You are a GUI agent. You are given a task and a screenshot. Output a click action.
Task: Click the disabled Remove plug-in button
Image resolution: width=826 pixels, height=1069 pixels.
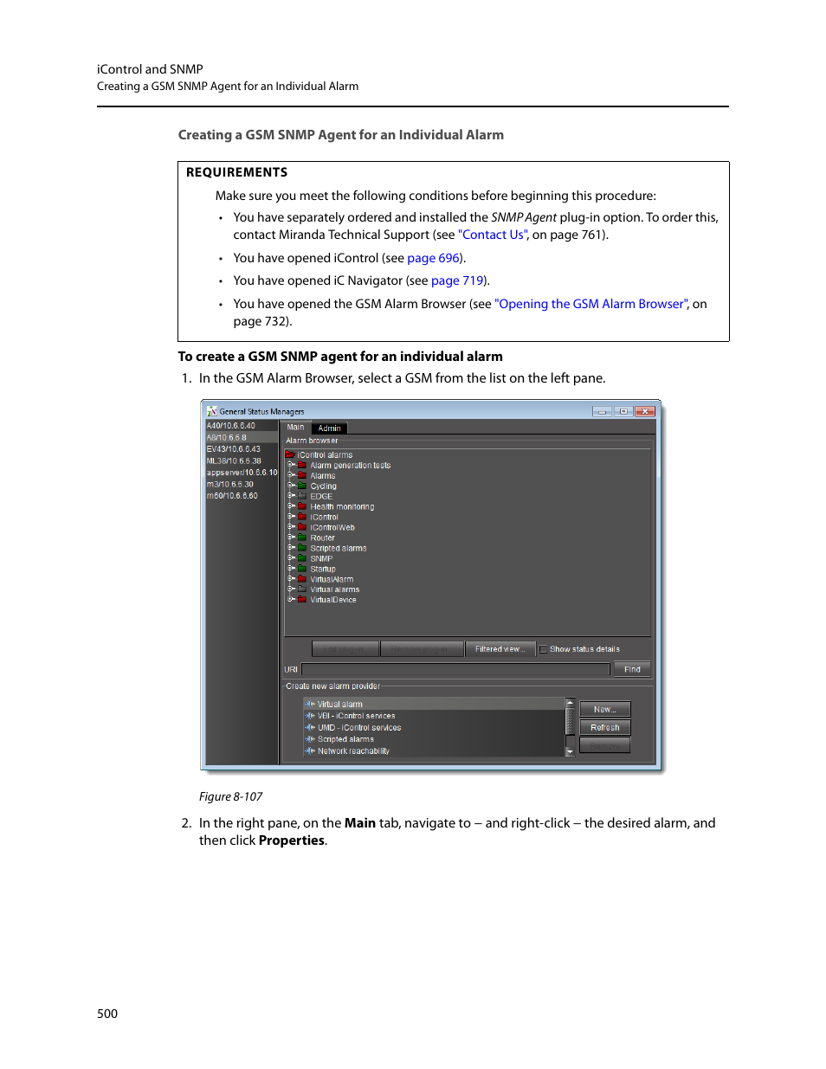pos(422,649)
